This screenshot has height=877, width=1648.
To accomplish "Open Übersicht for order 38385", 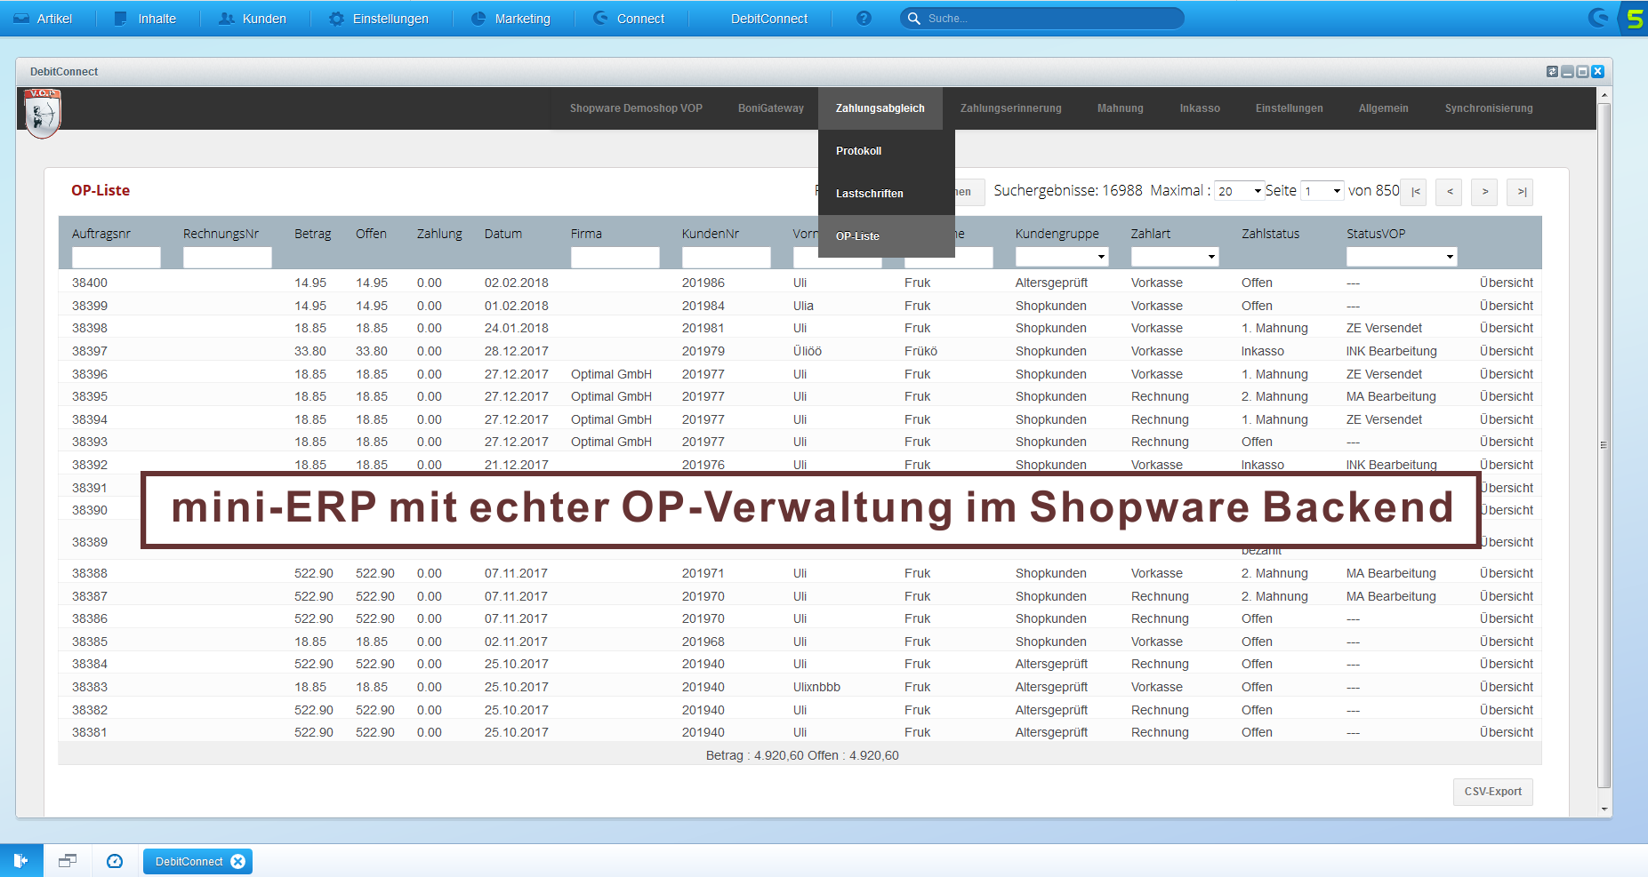I will (x=1506, y=642).
